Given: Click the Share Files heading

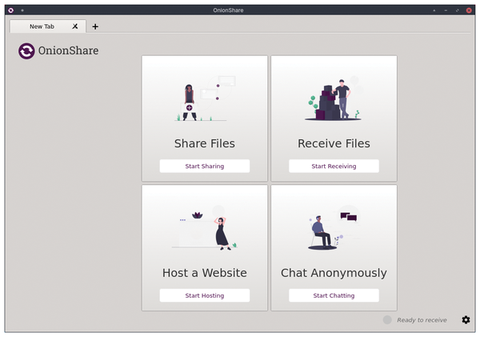Looking at the screenshot, I should point(205,143).
